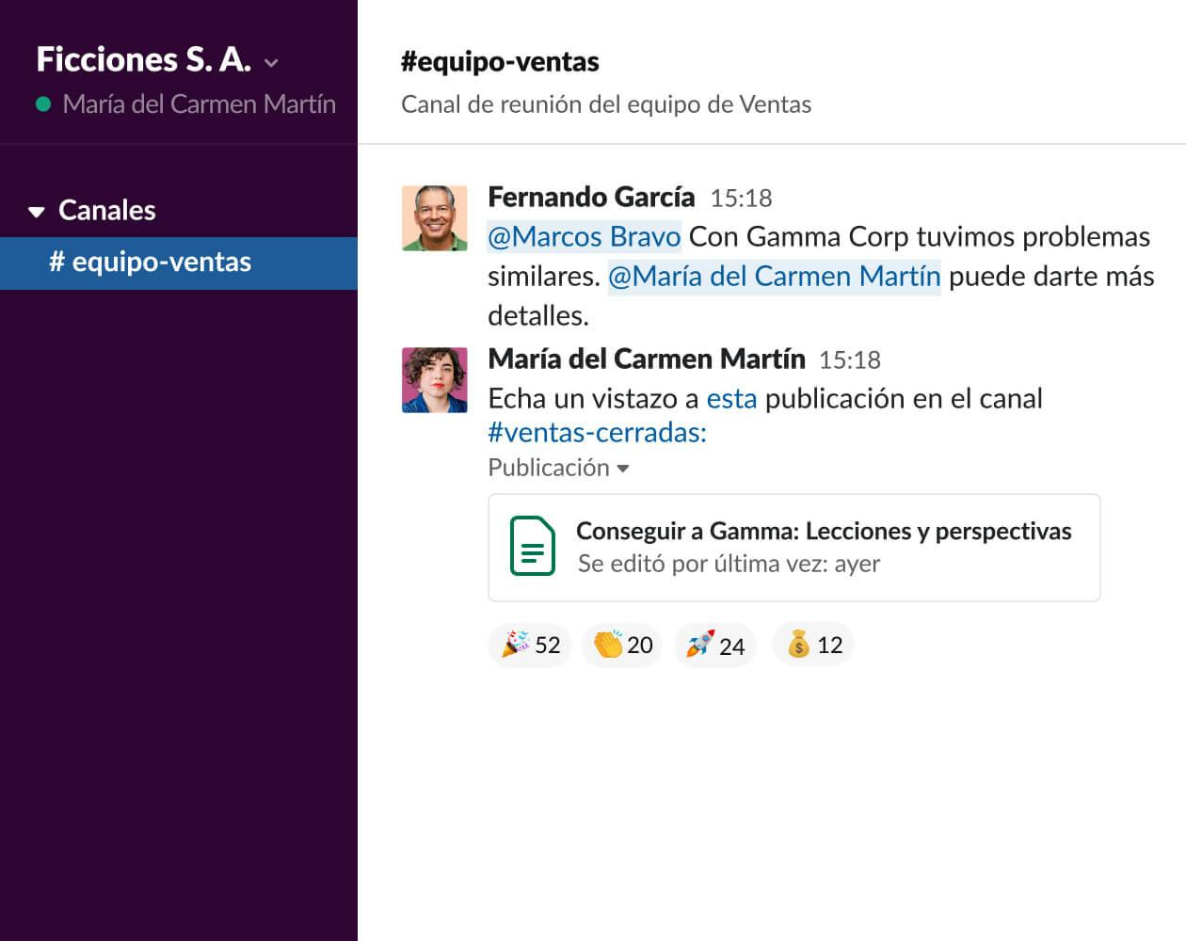Open the "esta" hyperlink in the message

click(731, 399)
